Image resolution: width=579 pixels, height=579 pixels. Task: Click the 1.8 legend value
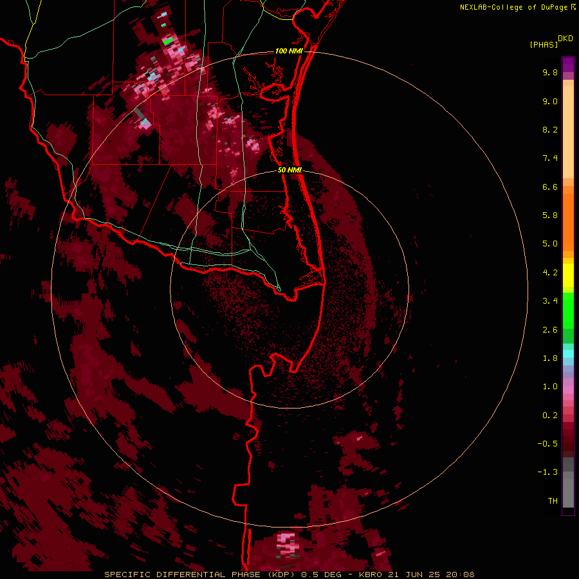click(x=550, y=358)
